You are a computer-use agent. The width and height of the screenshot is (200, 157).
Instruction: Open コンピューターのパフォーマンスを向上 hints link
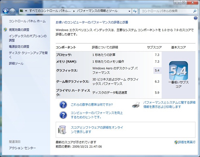click(x=97, y=115)
